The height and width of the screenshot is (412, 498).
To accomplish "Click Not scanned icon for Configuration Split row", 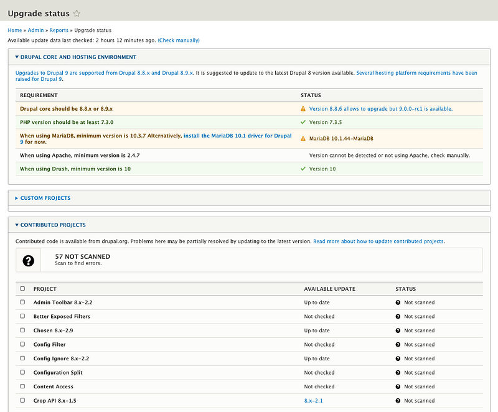I will pyautogui.click(x=398, y=373).
